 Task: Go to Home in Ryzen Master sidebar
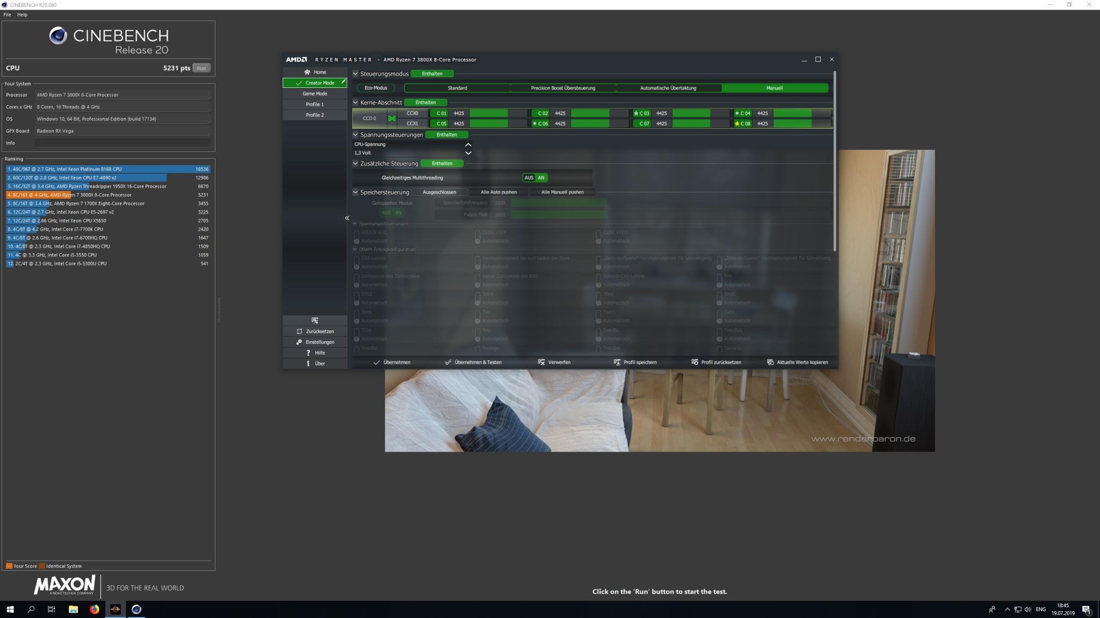(315, 72)
